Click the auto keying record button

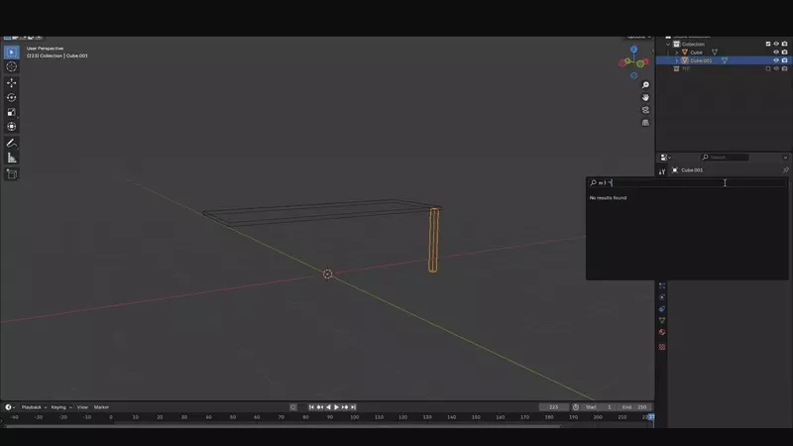[x=292, y=407]
